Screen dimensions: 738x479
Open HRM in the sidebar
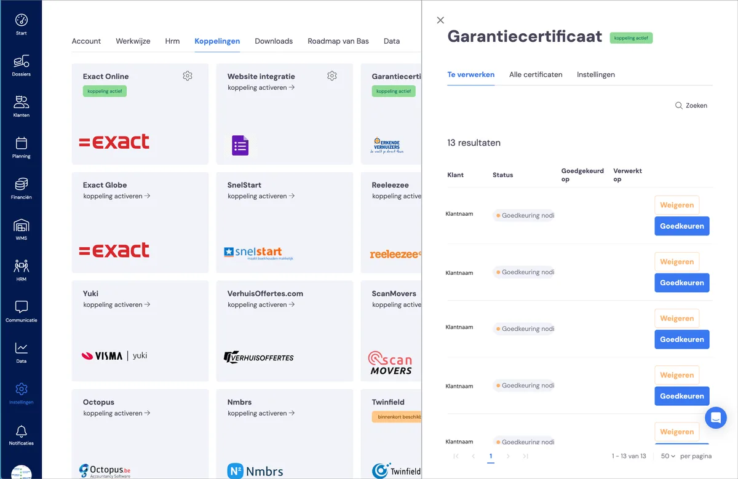pyautogui.click(x=21, y=271)
